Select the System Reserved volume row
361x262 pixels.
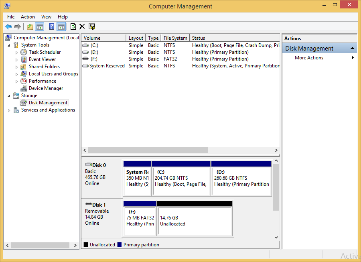point(181,66)
